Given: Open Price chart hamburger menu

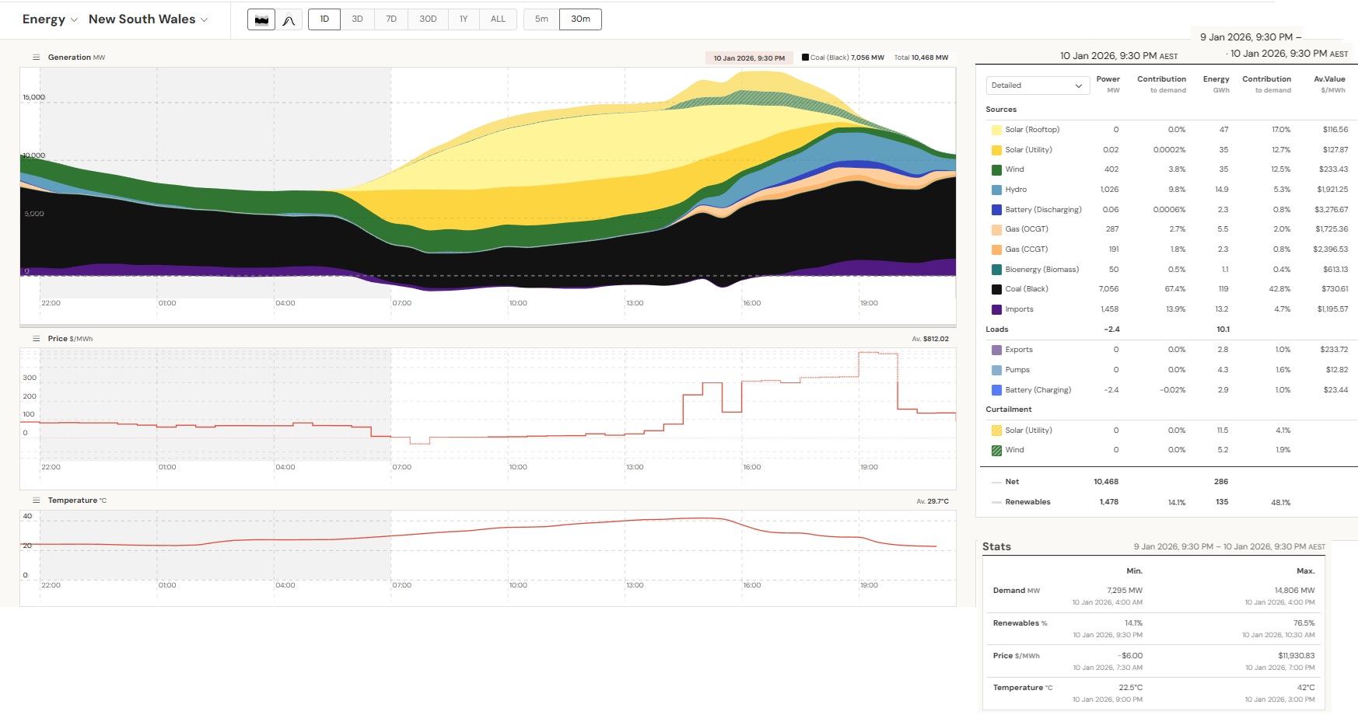Looking at the screenshot, I should point(36,339).
